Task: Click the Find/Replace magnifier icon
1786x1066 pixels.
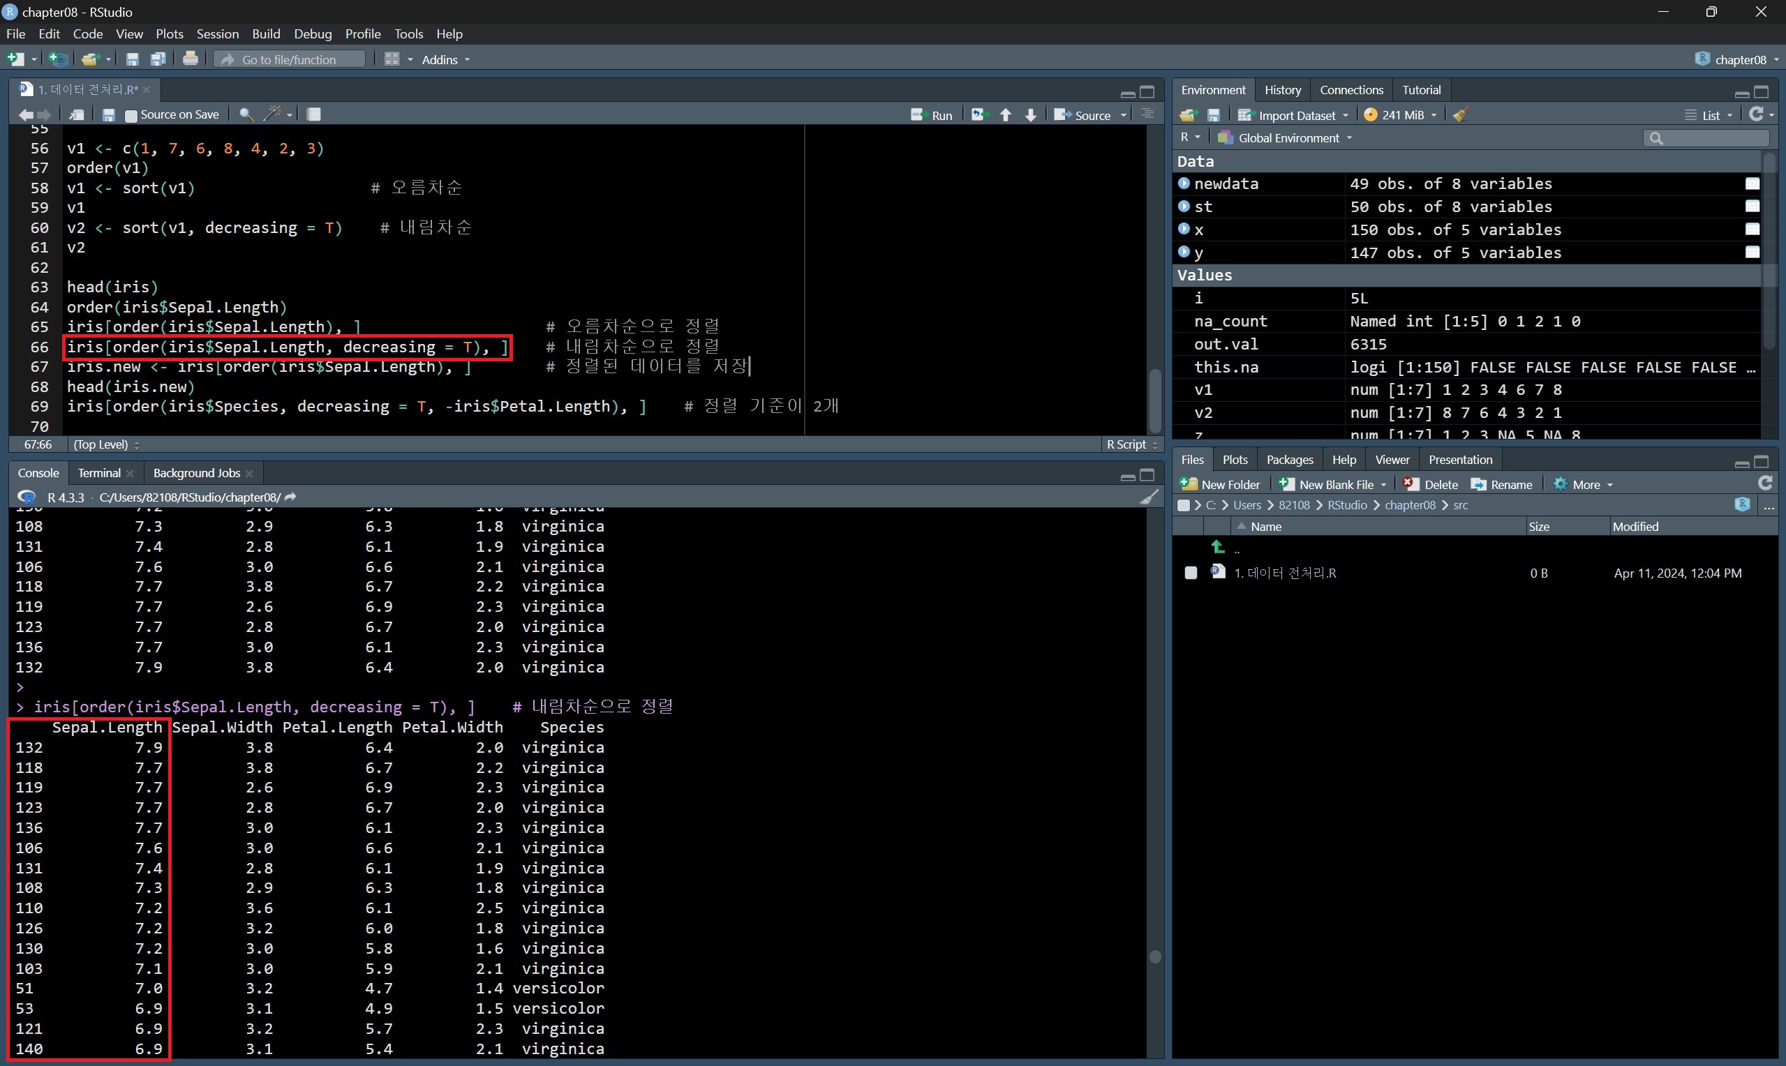Action: (246, 114)
